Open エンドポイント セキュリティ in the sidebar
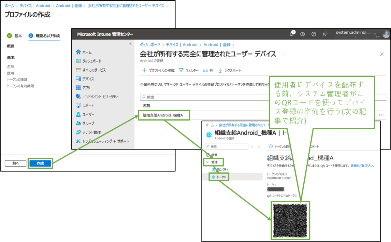 click(97, 97)
